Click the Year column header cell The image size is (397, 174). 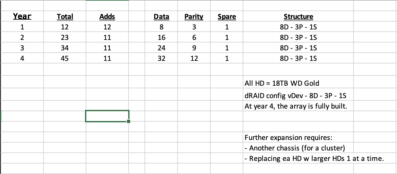22,16
